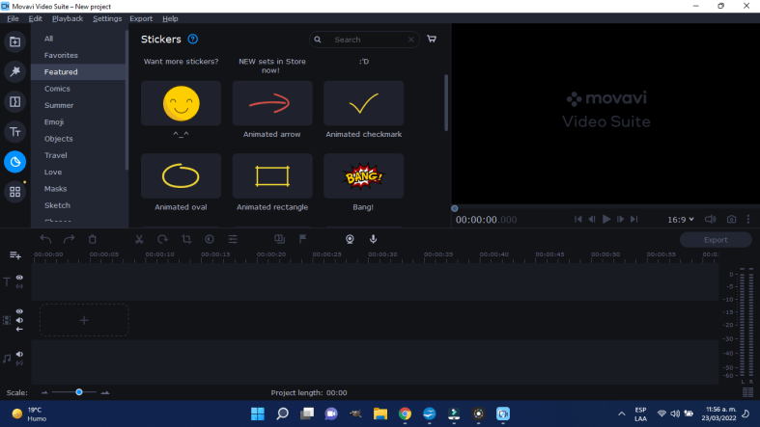Select the Crop tool
This screenshot has width=760, height=427.
click(x=186, y=239)
